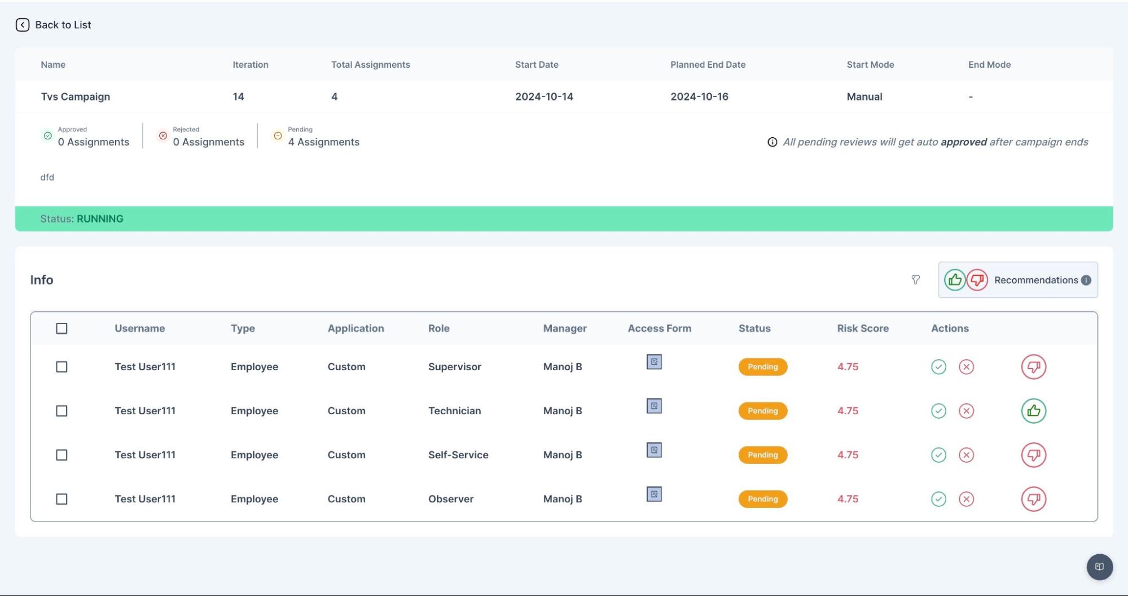Screen dimensions: 1128x596
Task: Reject the Technician role assignment
Action: [x=966, y=411]
